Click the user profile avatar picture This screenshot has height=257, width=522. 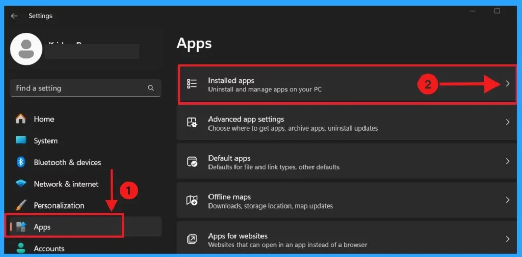click(27, 49)
